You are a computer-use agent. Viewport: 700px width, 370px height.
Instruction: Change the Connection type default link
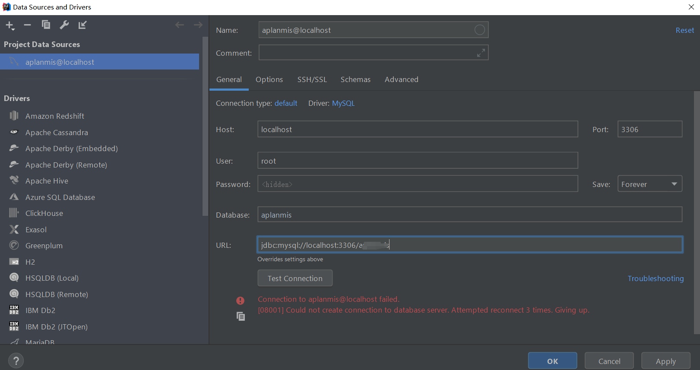(286, 103)
